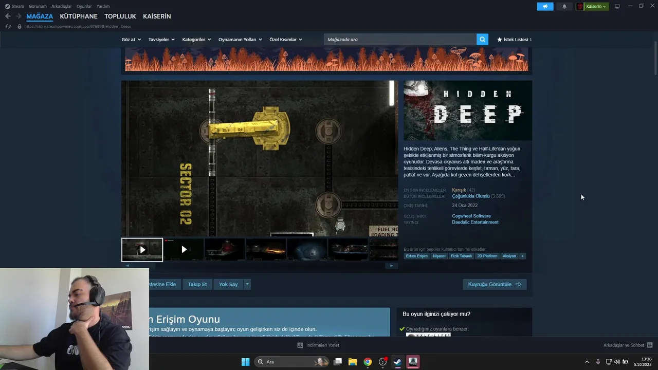The height and width of the screenshot is (370, 658).
Task: Open the Daedalic Entertainment publisher link
Action: (475, 223)
